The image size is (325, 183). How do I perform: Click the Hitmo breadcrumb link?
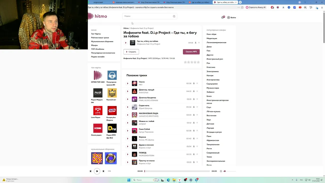(126, 28)
